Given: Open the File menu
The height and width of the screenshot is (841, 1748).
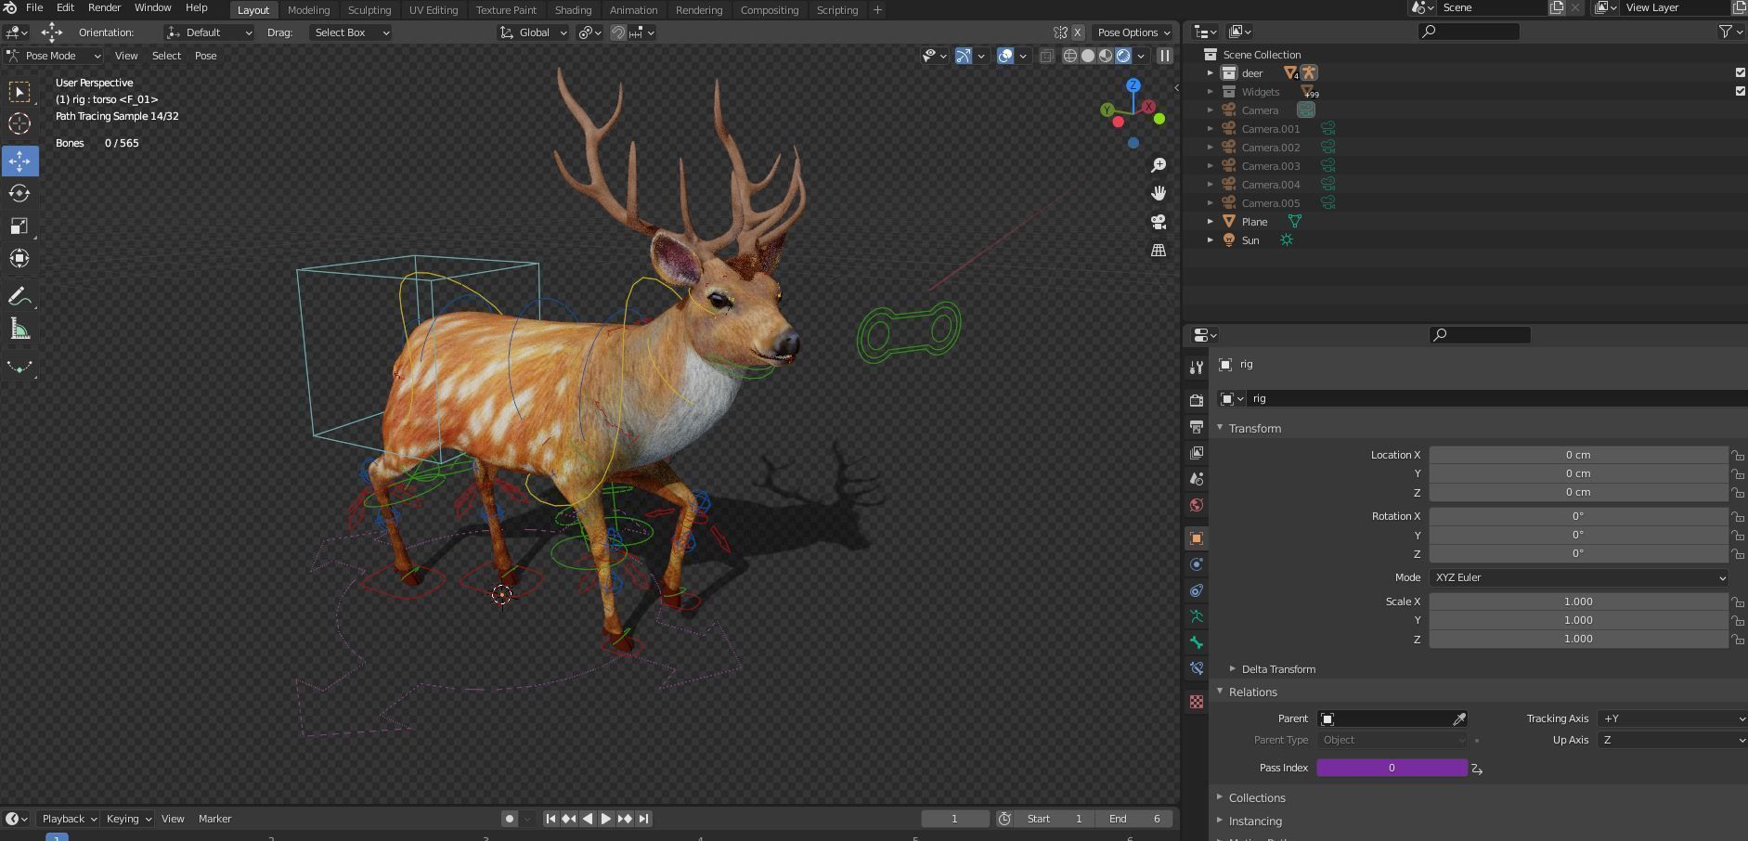Looking at the screenshot, I should point(34,7).
